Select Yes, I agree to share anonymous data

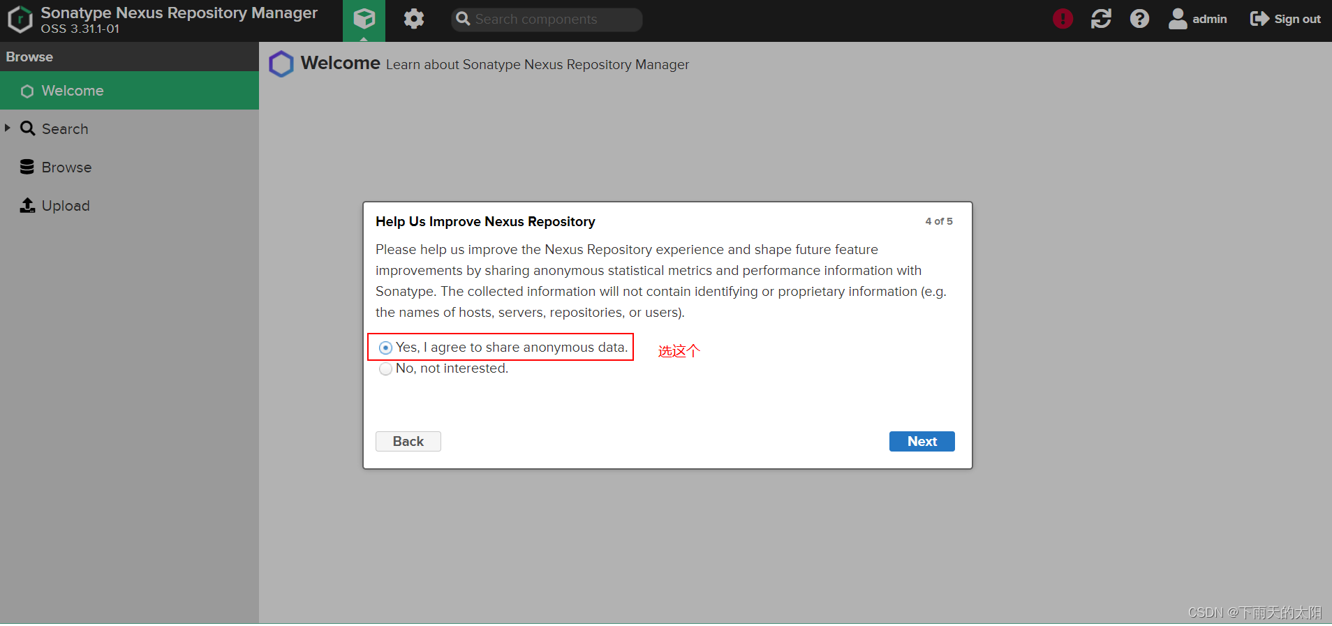[x=385, y=348]
